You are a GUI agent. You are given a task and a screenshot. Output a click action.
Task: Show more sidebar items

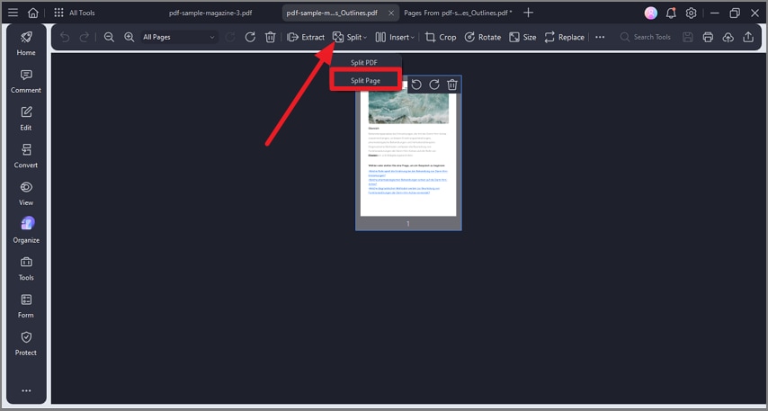(x=26, y=391)
